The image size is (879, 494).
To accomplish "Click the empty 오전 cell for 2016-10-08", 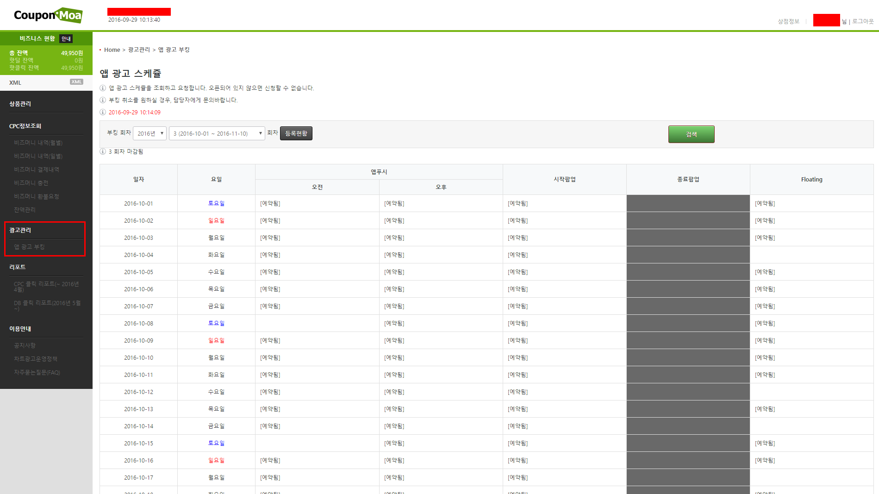I will (x=317, y=323).
